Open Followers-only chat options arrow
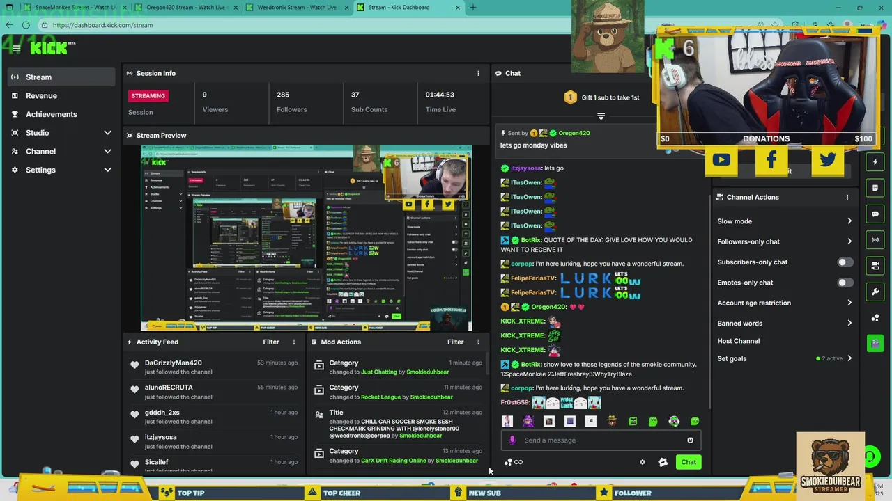Screen dimensions: 892x501 [849, 241]
